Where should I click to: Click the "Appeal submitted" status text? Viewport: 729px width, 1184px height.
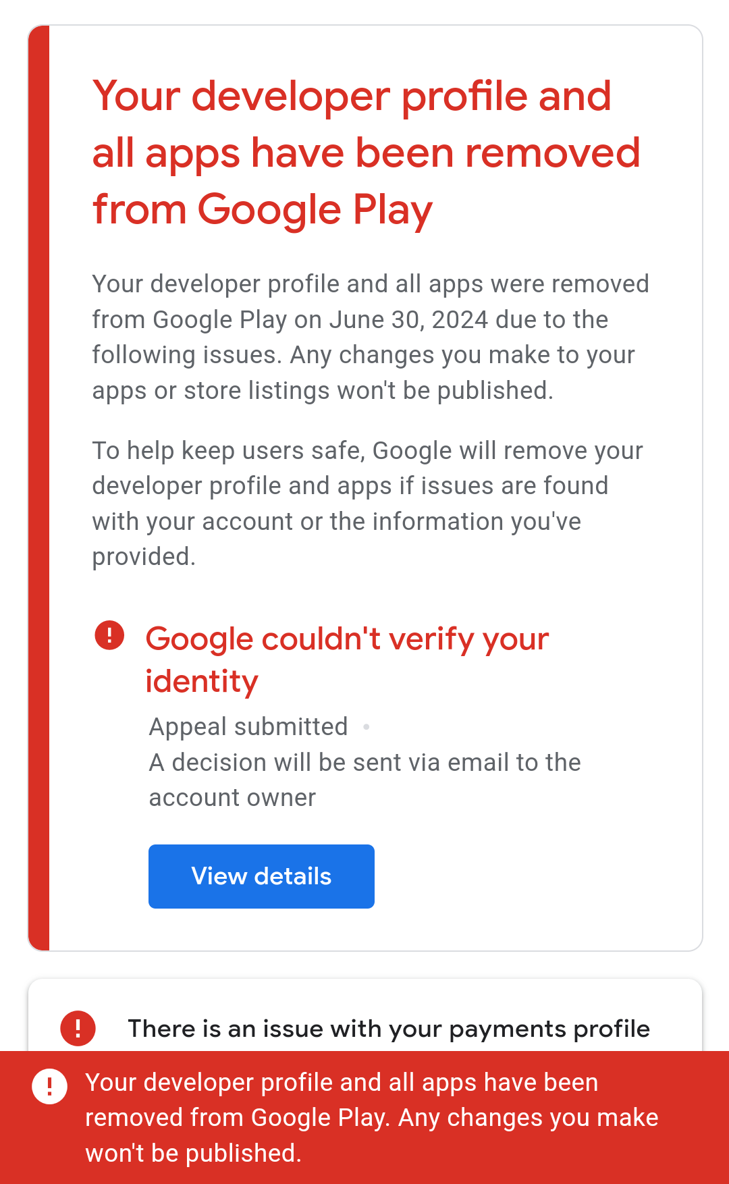point(248,727)
